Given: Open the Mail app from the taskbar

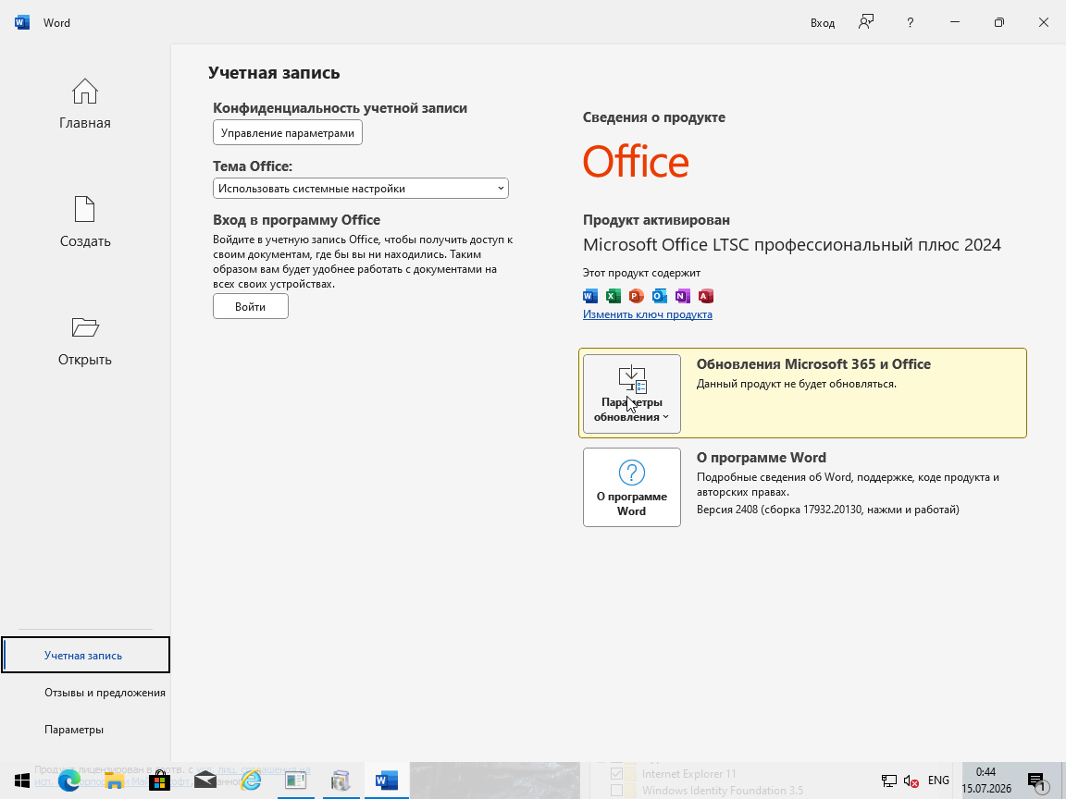Looking at the screenshot, I should [x=205, y=780].
